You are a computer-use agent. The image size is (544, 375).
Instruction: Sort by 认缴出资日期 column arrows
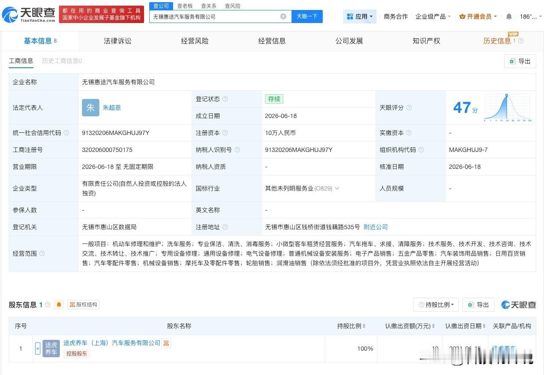(484, 326)
